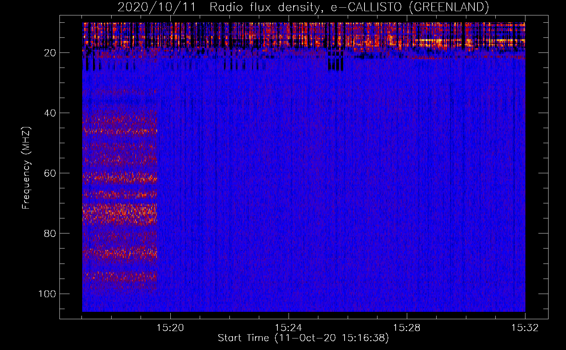Click the 15:24 time tick label
Viewport: 566px width, 350px height.
[x=289, y=328]
